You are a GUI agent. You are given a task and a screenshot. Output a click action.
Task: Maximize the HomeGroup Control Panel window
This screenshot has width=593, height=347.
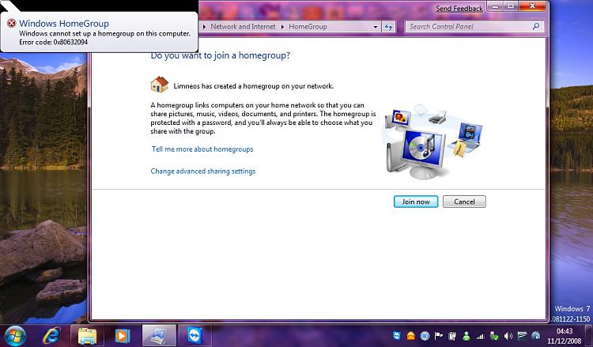(x=511, y=6)
